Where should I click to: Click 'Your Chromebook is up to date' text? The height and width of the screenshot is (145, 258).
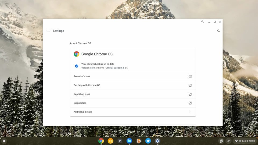tap(98, 64)
